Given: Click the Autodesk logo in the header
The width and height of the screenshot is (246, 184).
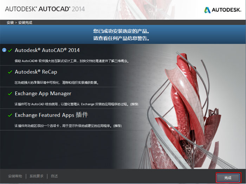Looking at the screenshot, I should [x=222, y=10].
